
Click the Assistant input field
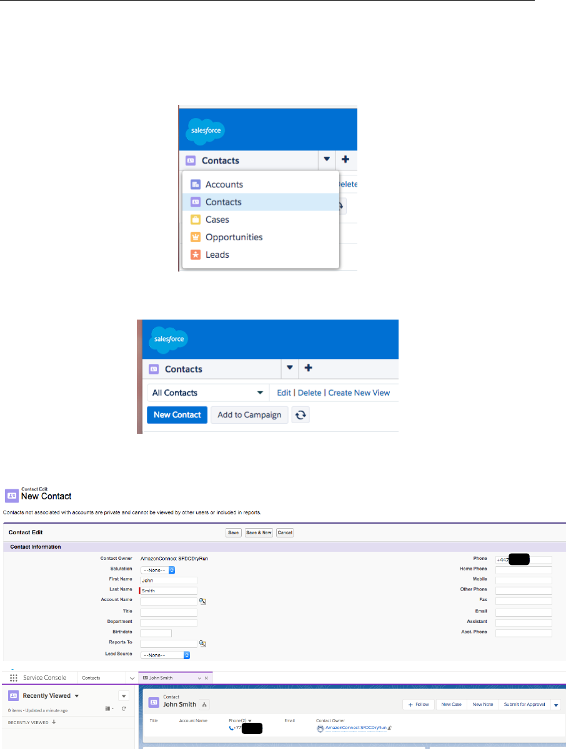[524, 622]
